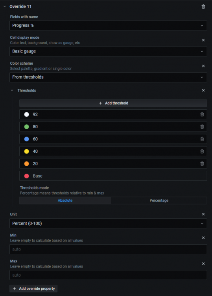
Task: Delete the 80 threshold
Action: tap(202, 127)
